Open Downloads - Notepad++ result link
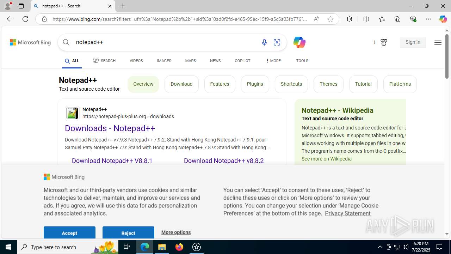The image size is (451, 254). coord(110,128)
